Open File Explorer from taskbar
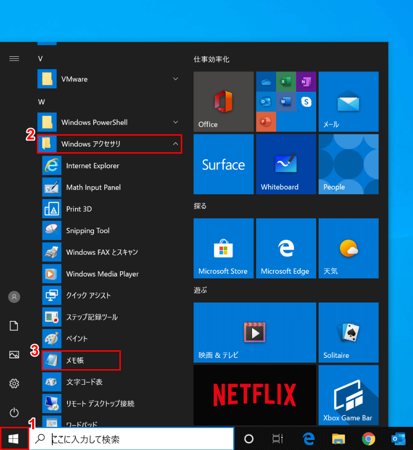Image resolution: width=413 pixels, height=450 pixels. point(338,439)
